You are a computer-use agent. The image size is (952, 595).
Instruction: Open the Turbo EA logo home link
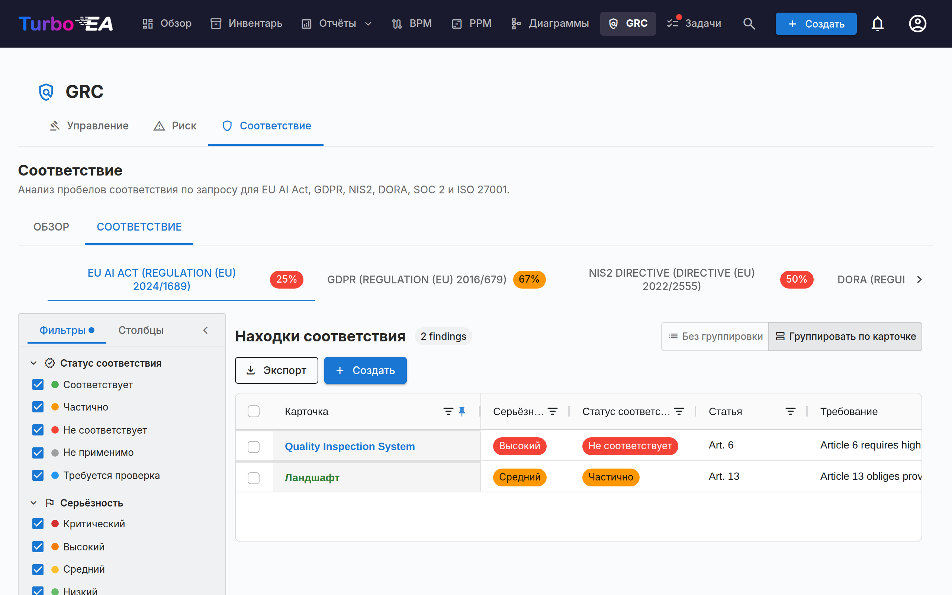point(66,23)
